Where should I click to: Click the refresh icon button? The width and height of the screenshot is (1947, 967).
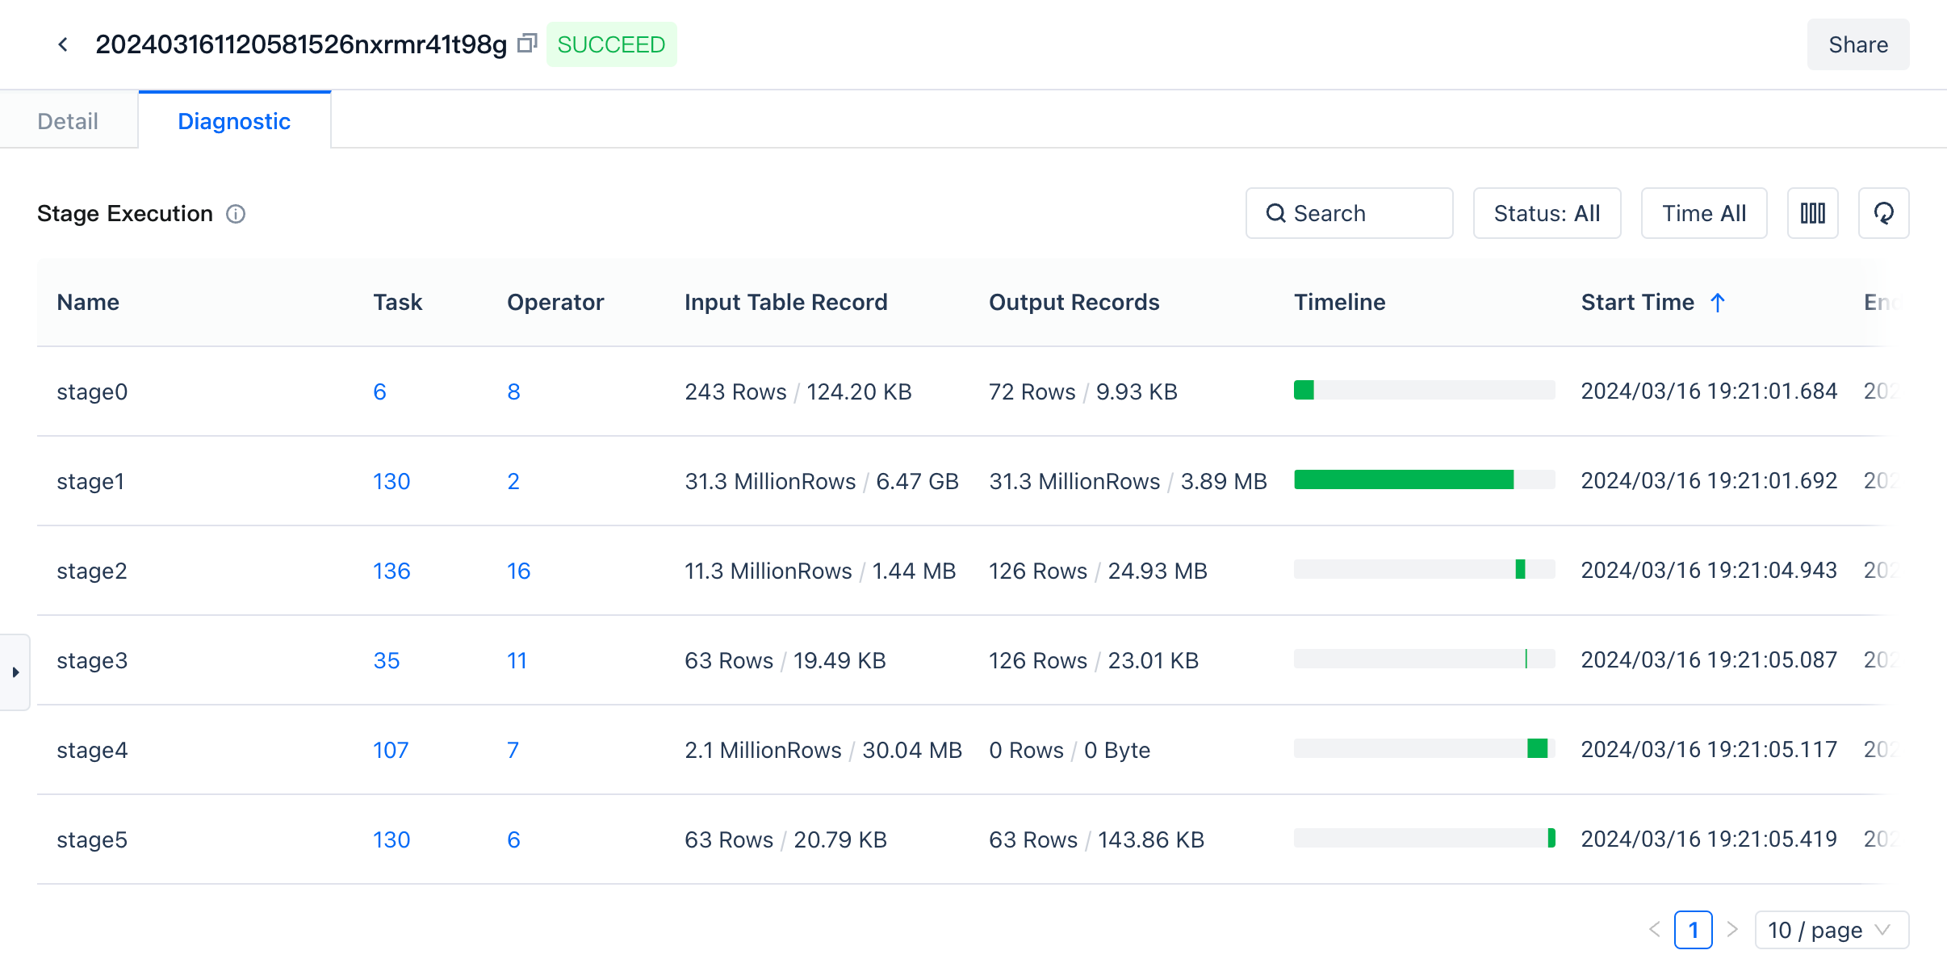tap(1883, 213)
